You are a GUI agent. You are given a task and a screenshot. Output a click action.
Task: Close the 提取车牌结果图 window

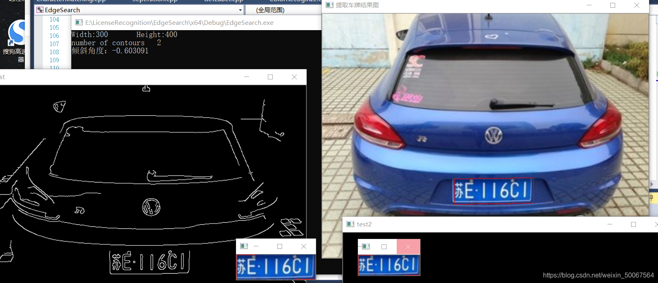[637, 5]
